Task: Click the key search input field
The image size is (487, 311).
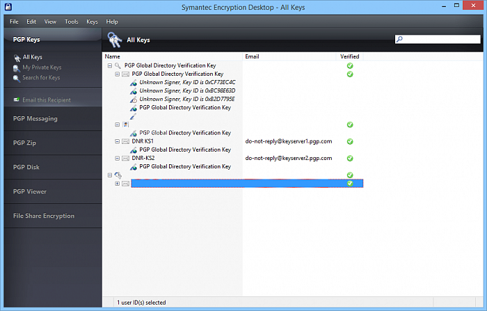Action: pyautogui.click(x=441, y=40)
